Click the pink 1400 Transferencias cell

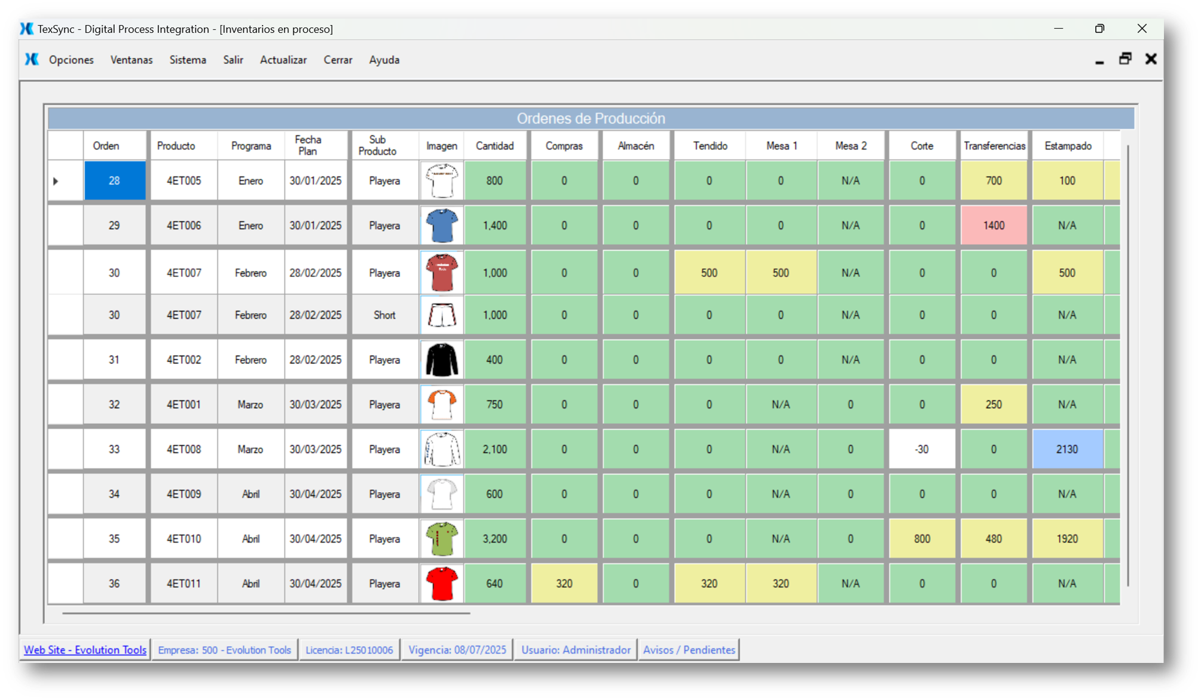[994, 225]
